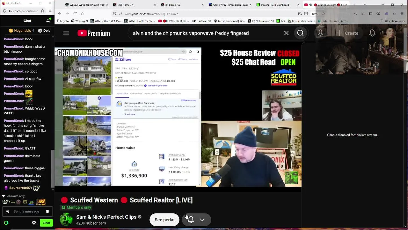Open Sam & Nick's Perfect Clips channel avatar
Image resolution: width=408 pixels, height=230 pixels.
(66, 220)
